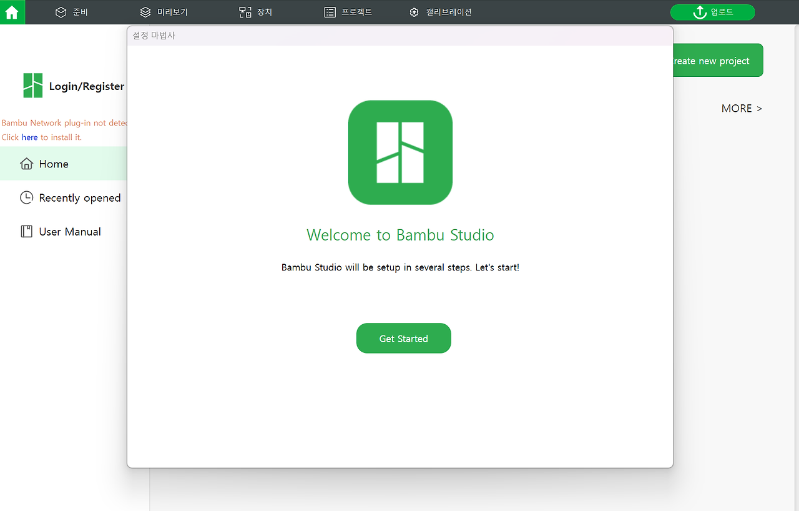This screenshot has height=511, width=799.
Task: Click the 업로드 button
Action: coord(713,12)
